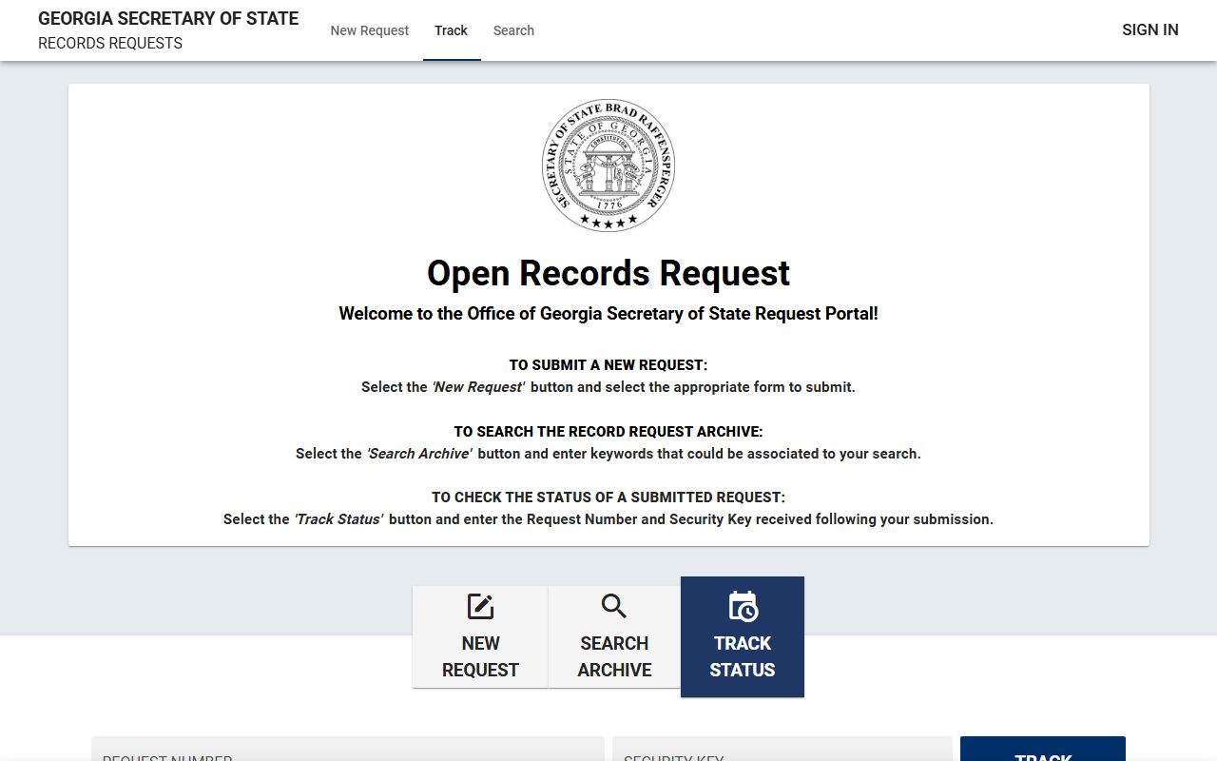The width and height of the screenshot is (1217, 761).
Task: Click the Request Number input field
Action: pos(348,749)
